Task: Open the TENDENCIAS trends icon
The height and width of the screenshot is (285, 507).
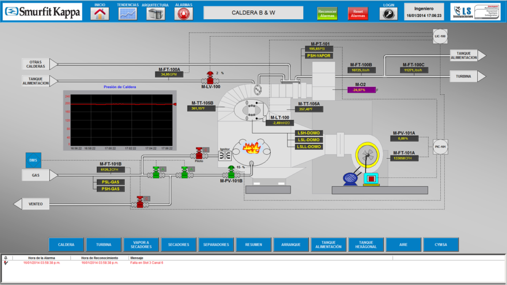Action: pyautogui.click(x=127, y=13)
